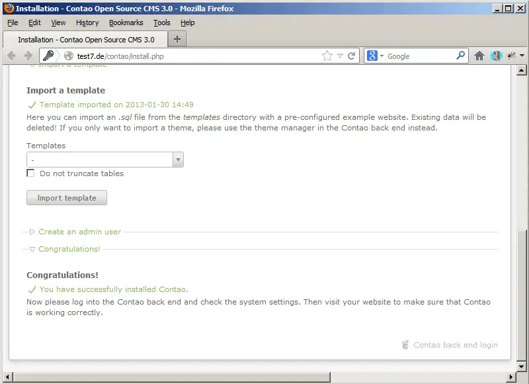Click the bug add-on toolbar icon

[x=512, y=56]
